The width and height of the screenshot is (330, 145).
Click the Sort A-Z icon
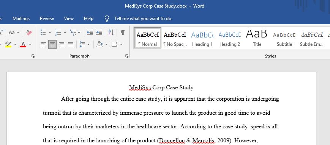pyautogui.click(x=111, y=33)
